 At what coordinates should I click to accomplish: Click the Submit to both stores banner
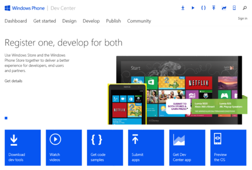click(206, 106)
